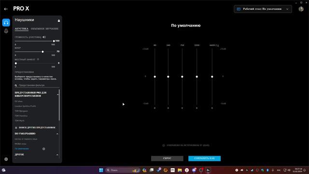Click the system volume slider handle
This screenshot has width=309, height=174.
[54, 41]
